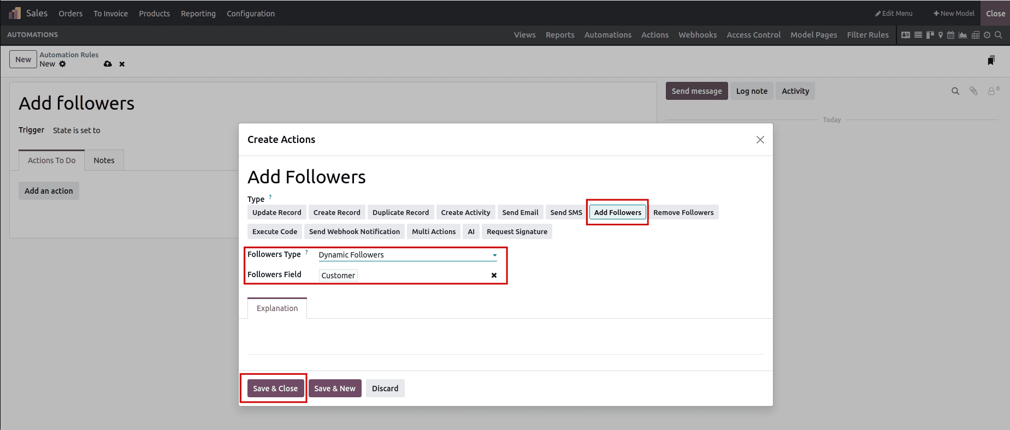1010x430 pixels.
Task: Open the map view pin icon
Action: (x=941, y=35)
